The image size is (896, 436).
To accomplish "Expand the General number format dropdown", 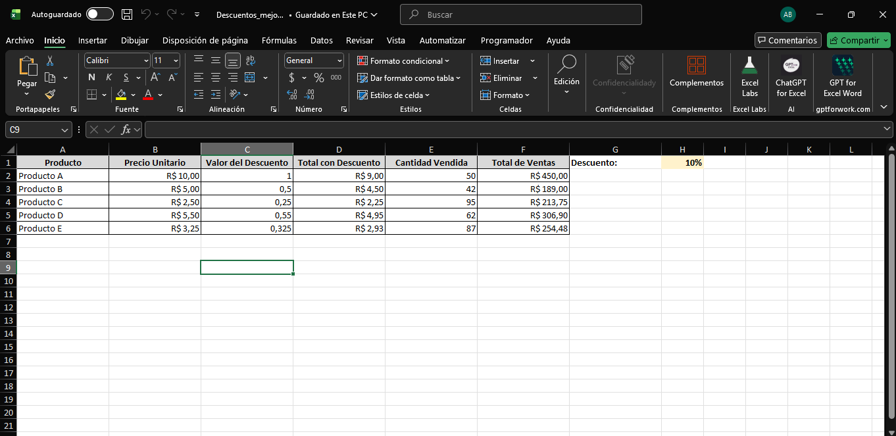I will [x=314, y=61].
